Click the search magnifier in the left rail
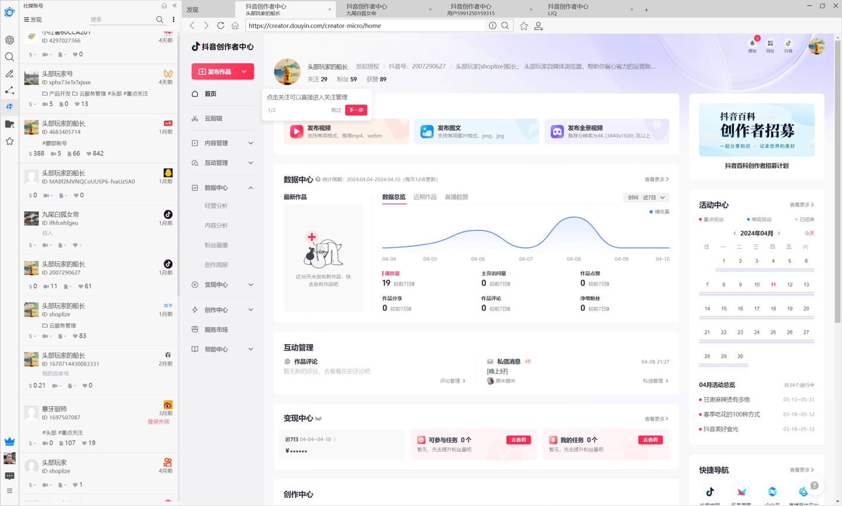 point(9,57)
